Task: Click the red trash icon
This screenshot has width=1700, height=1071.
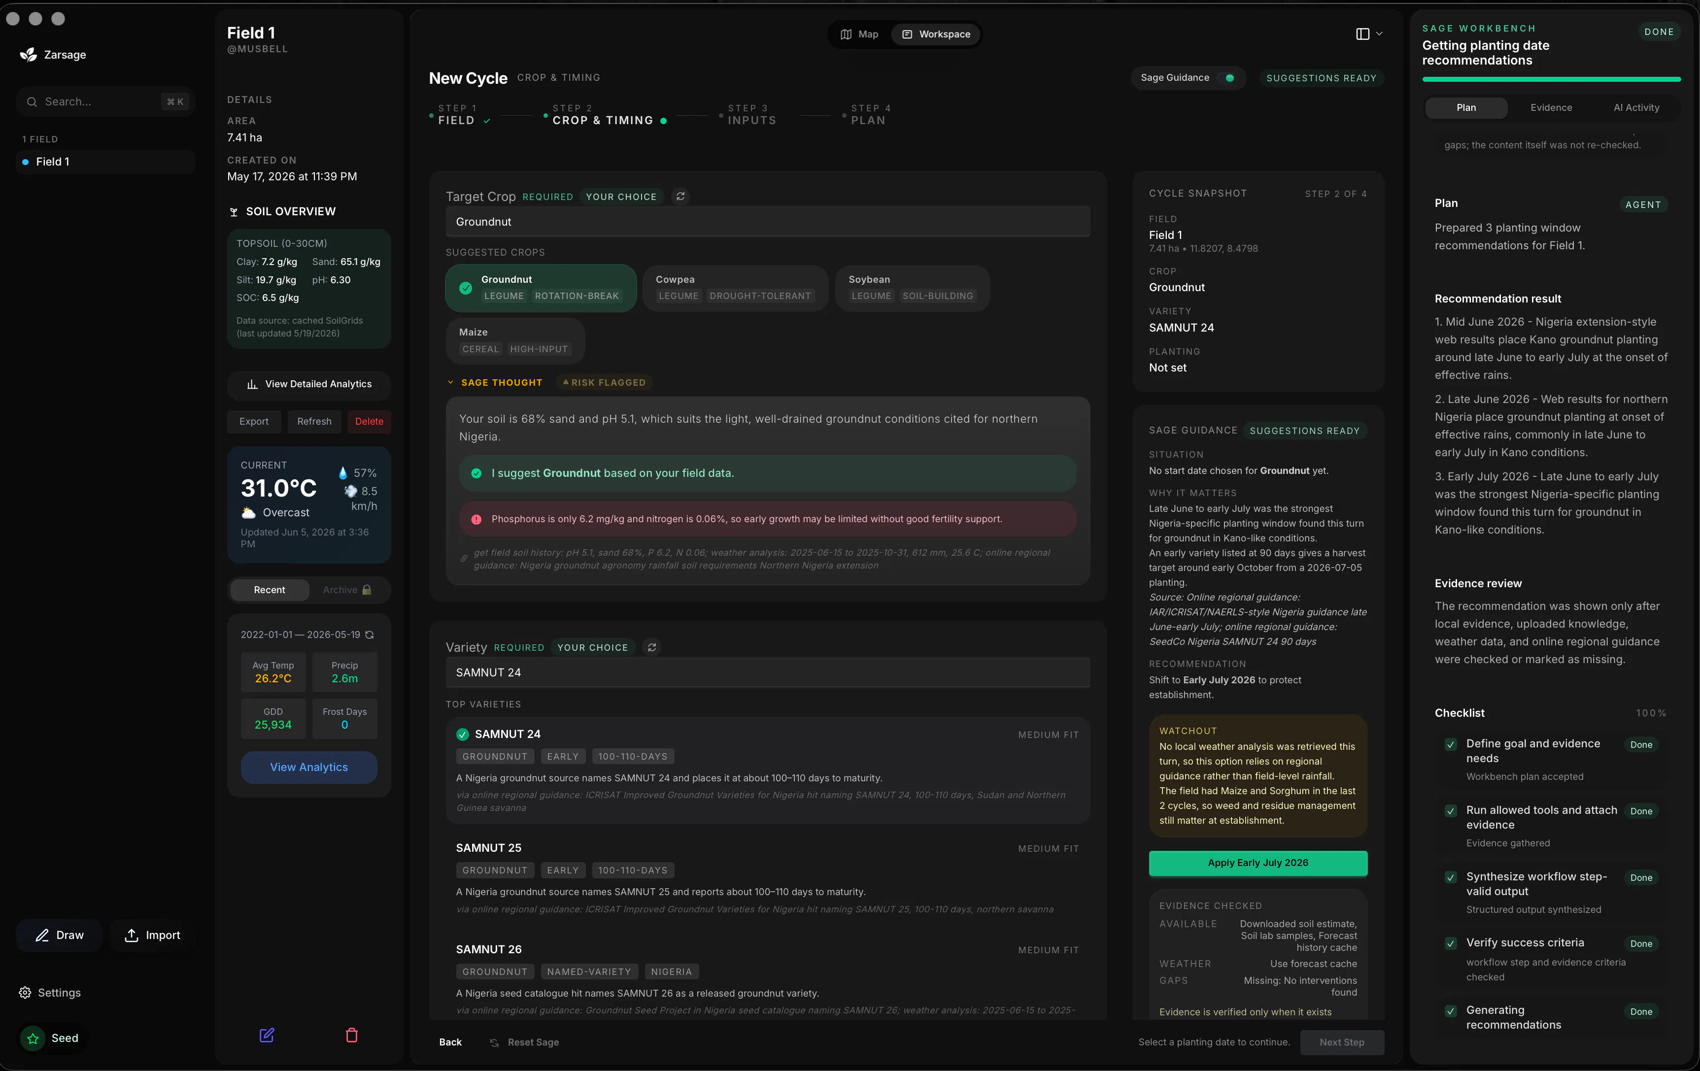Action: coord(351,1035)
